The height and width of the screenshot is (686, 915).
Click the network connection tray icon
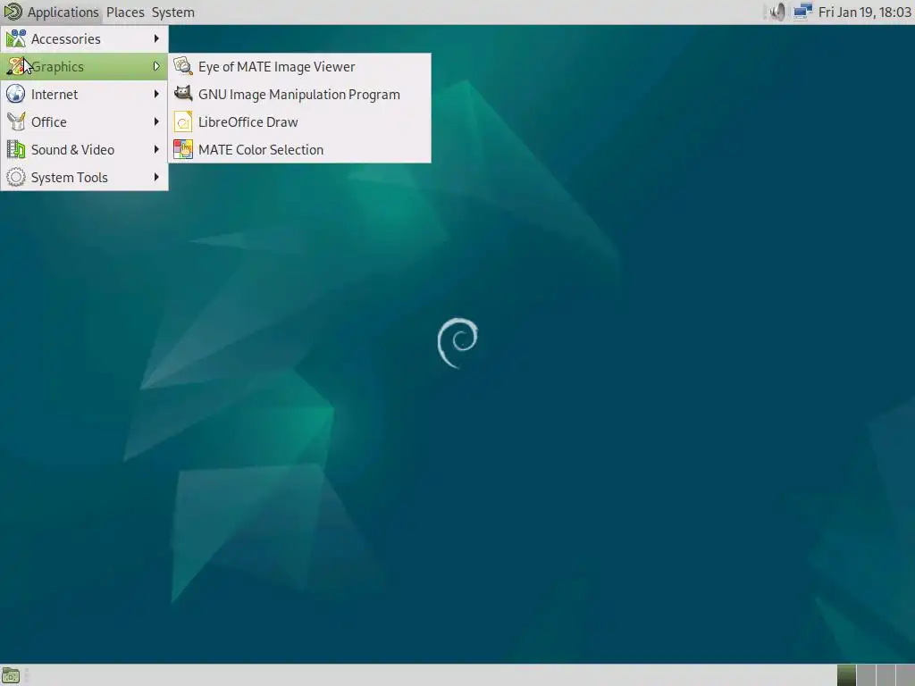click(x=803, y=13)
